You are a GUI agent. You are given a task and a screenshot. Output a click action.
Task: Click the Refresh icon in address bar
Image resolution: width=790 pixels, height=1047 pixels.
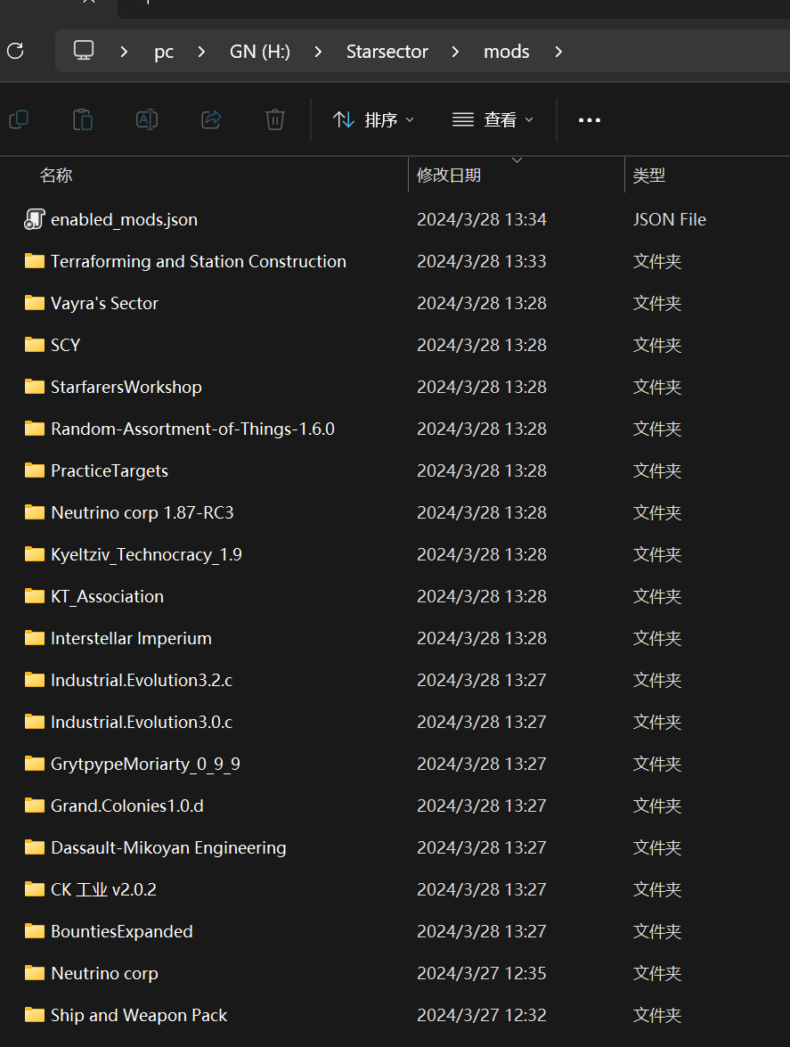(x=15, y=51)
